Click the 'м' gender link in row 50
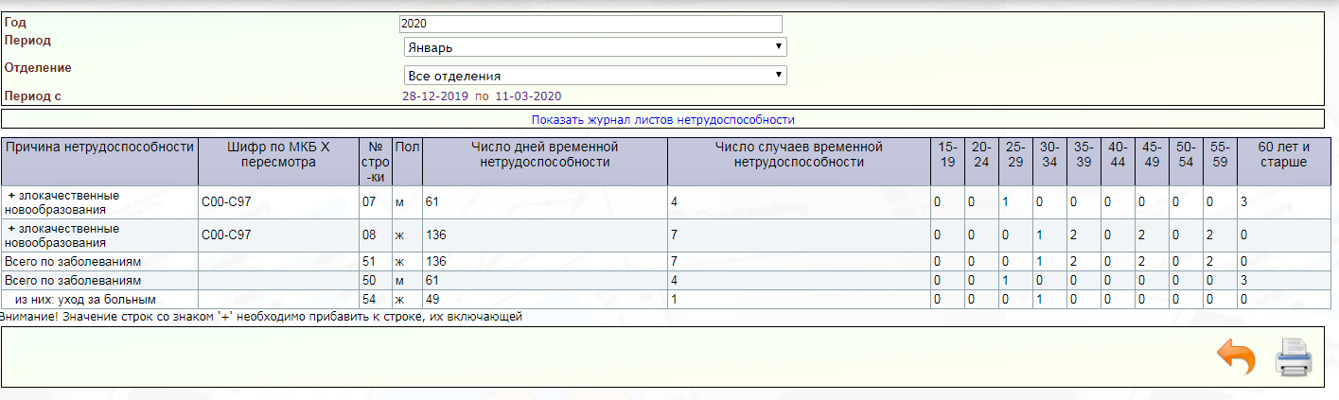Screen dimensions: 1339x400 (x=399, y=281)
